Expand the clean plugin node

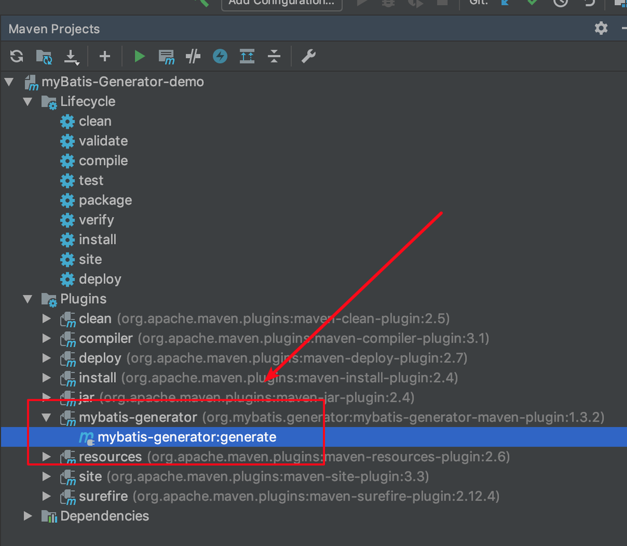pos(47,319)
